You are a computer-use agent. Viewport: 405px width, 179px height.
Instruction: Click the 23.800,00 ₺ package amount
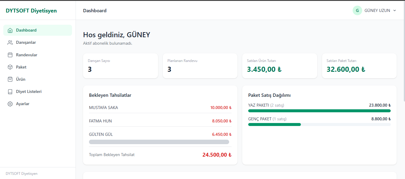coord(380,105)
